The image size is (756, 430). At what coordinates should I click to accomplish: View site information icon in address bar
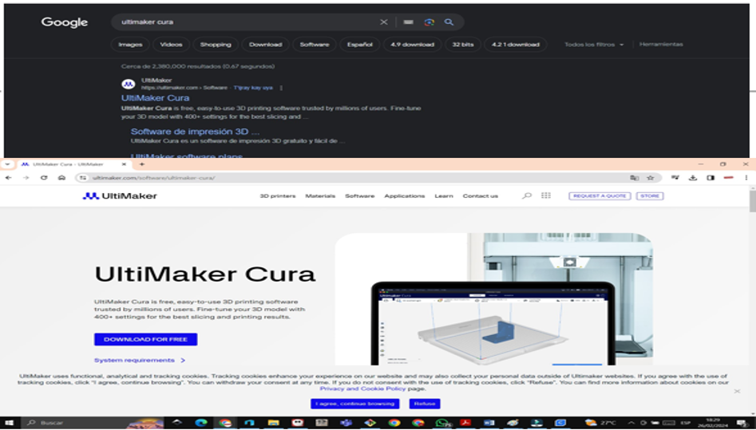pos(83,178)
